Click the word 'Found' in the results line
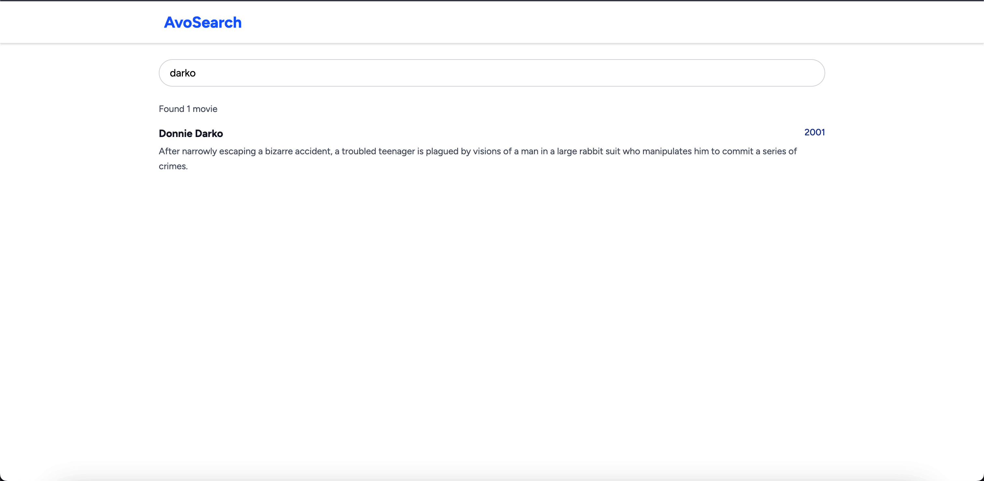The width and height of the screenshot is (984, 481). (171, 109)
